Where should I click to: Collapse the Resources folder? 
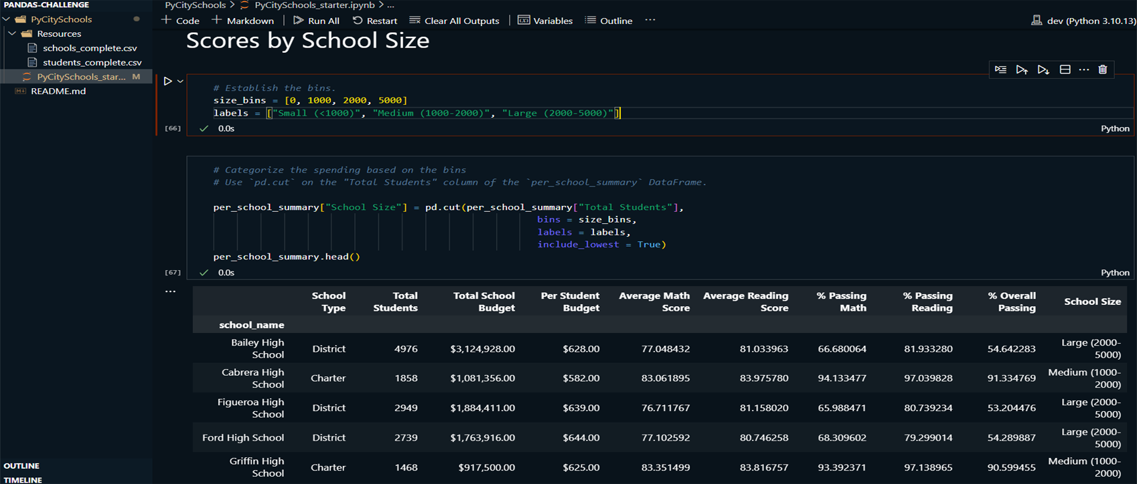13,33
